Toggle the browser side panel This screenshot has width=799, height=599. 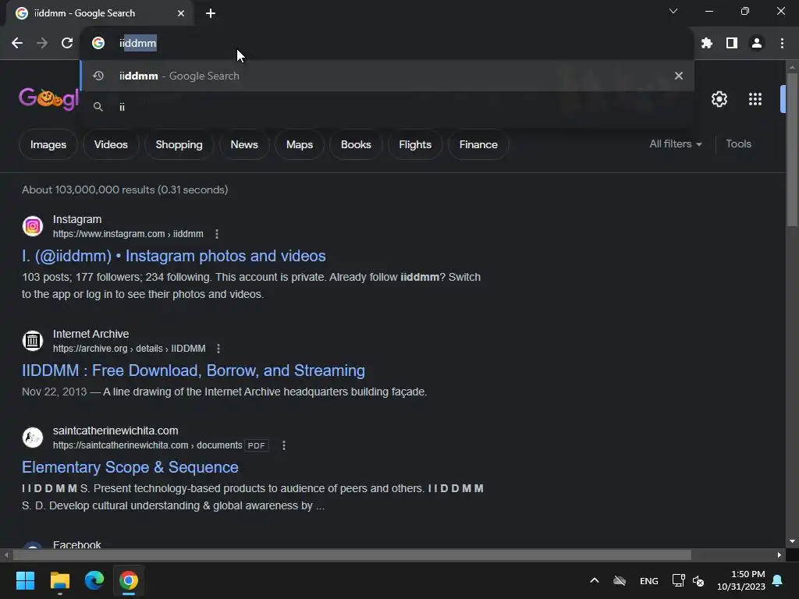(732, 44)
